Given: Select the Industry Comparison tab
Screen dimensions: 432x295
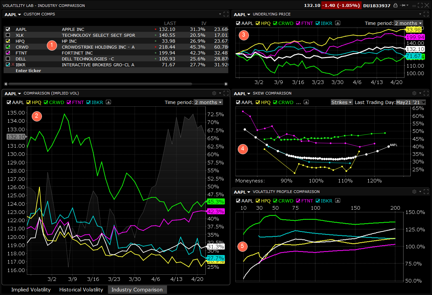Looking at the screenshot, I should pos(137,289).
